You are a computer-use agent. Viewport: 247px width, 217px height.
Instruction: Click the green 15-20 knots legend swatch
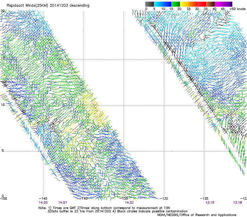(176, 4)
